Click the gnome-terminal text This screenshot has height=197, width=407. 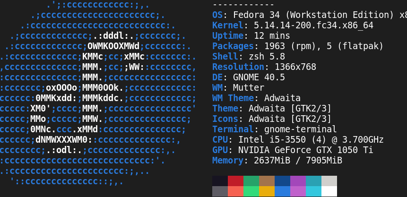(301, 129)
